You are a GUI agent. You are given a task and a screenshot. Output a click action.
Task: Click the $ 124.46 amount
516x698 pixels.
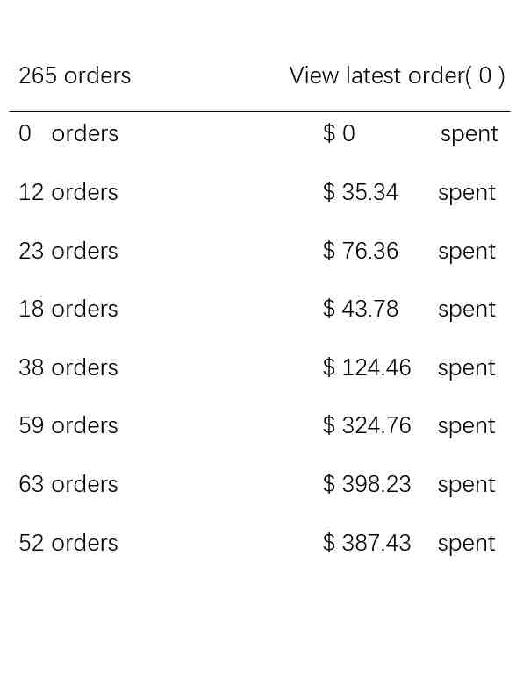(x=367, y=367)
